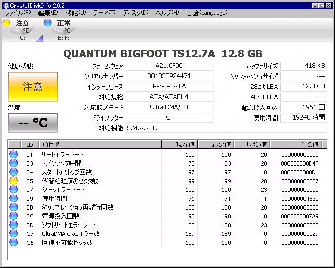
Task: Click the firmware field A21.0F00
Action: (170, 66)
